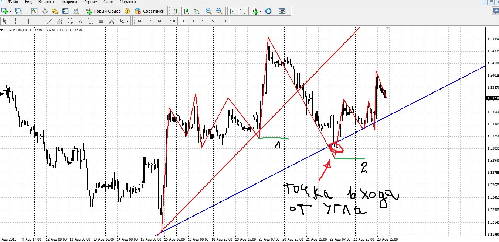Zoom in on the chart

pyautogui.click(x=209, y=11)
